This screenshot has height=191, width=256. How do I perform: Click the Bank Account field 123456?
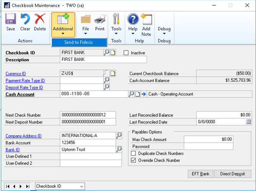point(88,142)
